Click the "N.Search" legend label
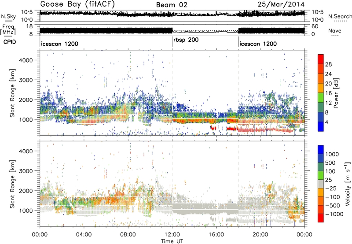 pyautogui.click(x=340, y=16)
